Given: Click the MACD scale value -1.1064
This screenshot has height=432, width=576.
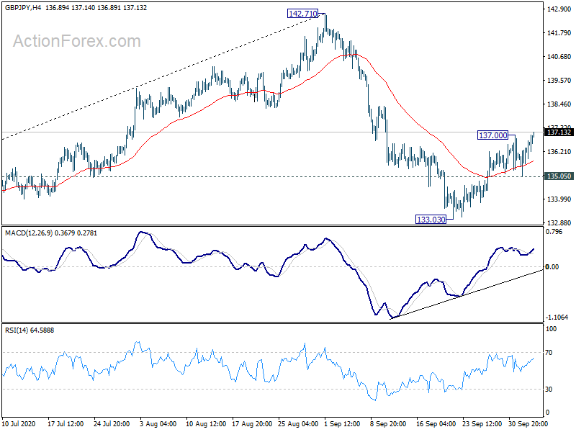Looking at the screenshot, I should click(557, 318).
